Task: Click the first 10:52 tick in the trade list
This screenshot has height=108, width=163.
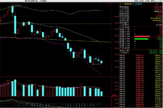Action: pos(122,55)
